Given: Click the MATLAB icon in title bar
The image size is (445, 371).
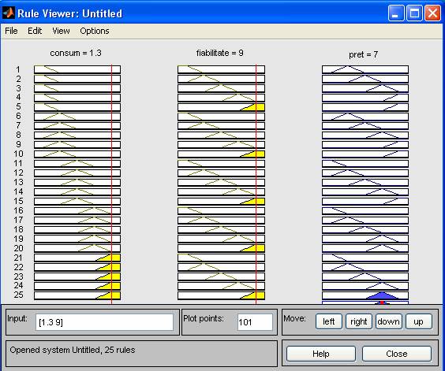Looking at the screenshot, I should tap(8, 13).
